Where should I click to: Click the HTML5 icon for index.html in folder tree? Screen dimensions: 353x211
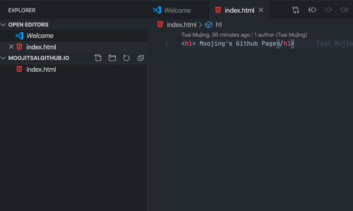click(19, 69)
